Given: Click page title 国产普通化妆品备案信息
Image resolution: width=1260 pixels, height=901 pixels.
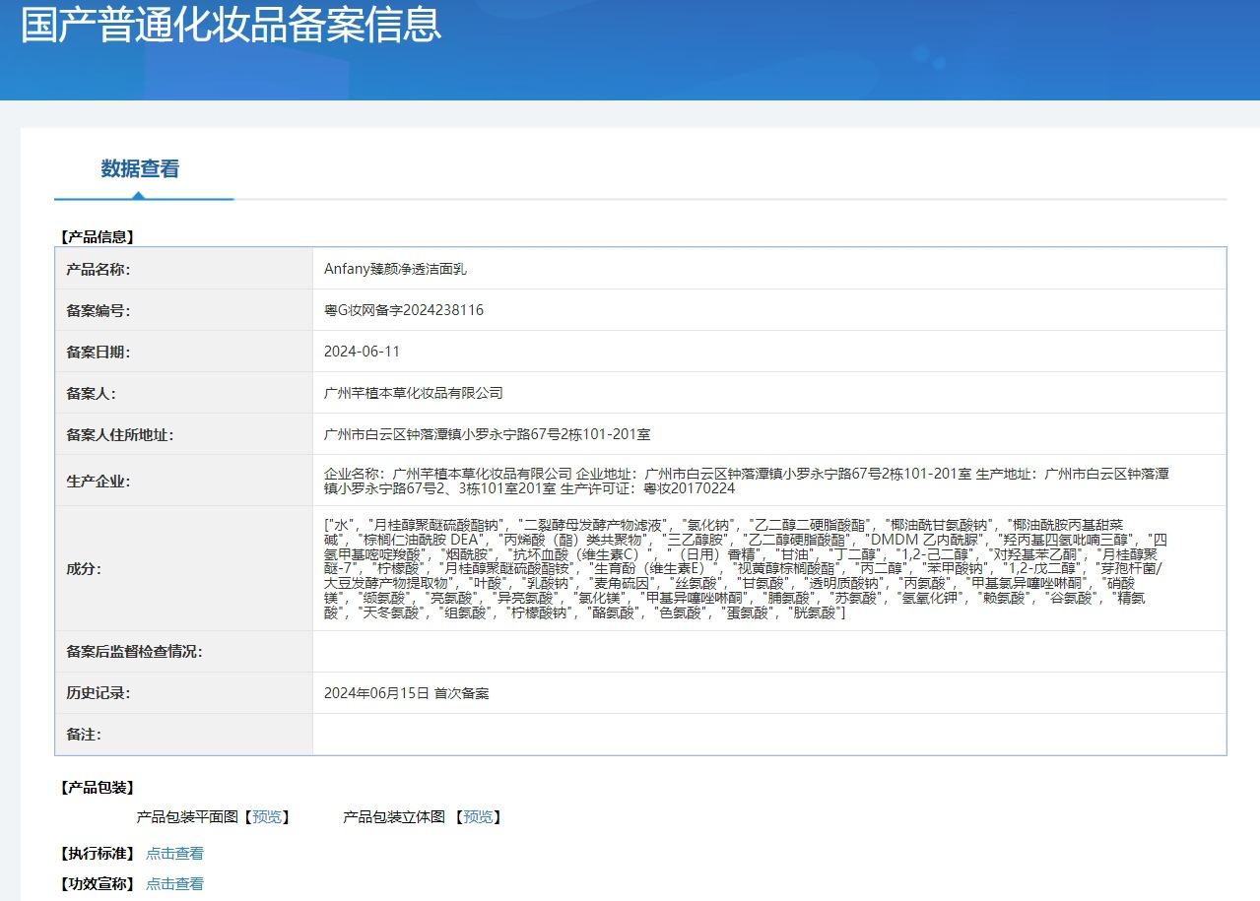Looking at the screenshot, I should pyautogui.click(x=232, y=24).
